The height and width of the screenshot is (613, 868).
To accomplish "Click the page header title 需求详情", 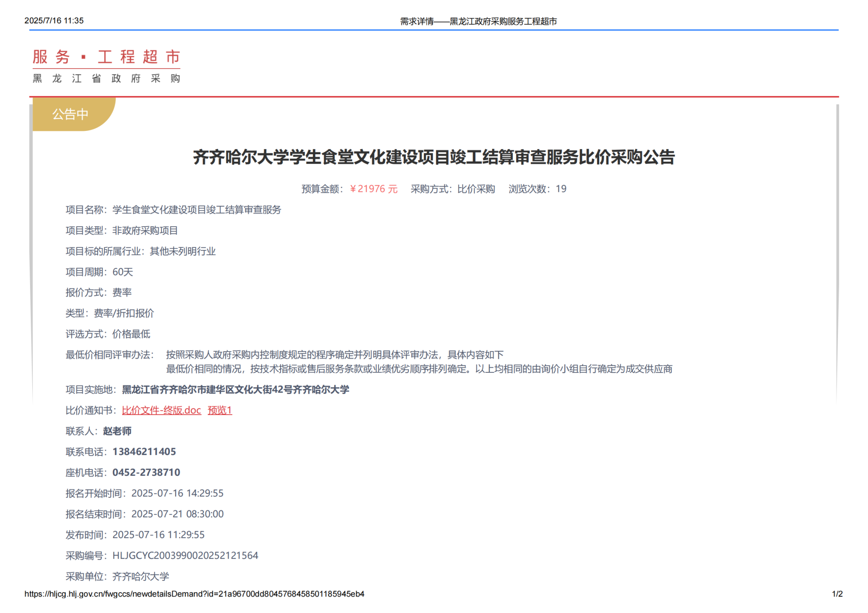I will pyautogui.click(x=478, y=21).
